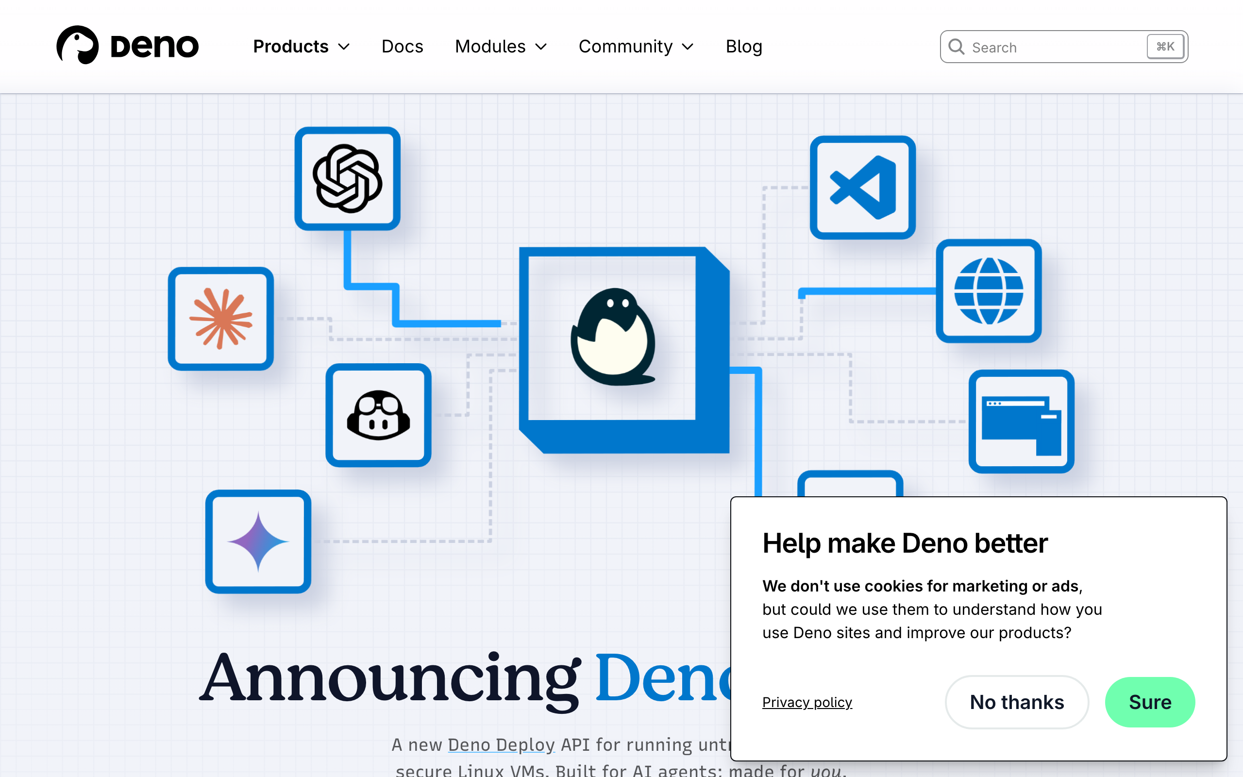Click the blue globe icon tile
This screenshot has width=1243, height=777.
click(x=988, y=291)
